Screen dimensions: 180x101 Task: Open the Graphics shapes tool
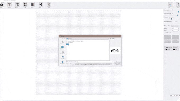point(41,4)
